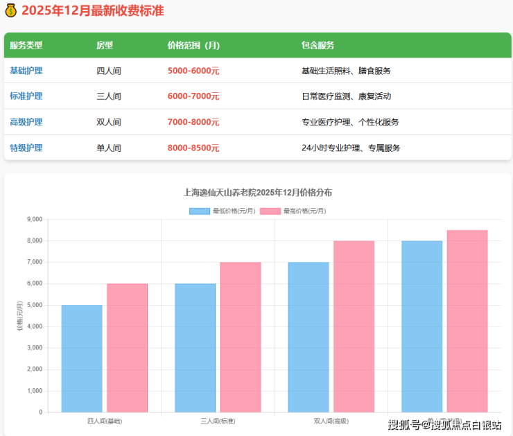This screenshot has width=513, height=436.
Task: Select the 特级护理 row label
Action: (26, 148)
